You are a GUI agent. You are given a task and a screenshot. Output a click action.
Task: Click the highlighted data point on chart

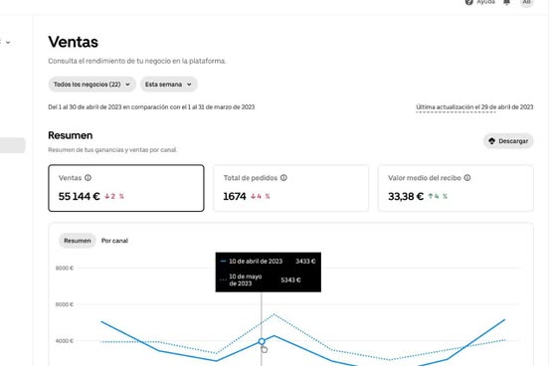pos(262,341)
